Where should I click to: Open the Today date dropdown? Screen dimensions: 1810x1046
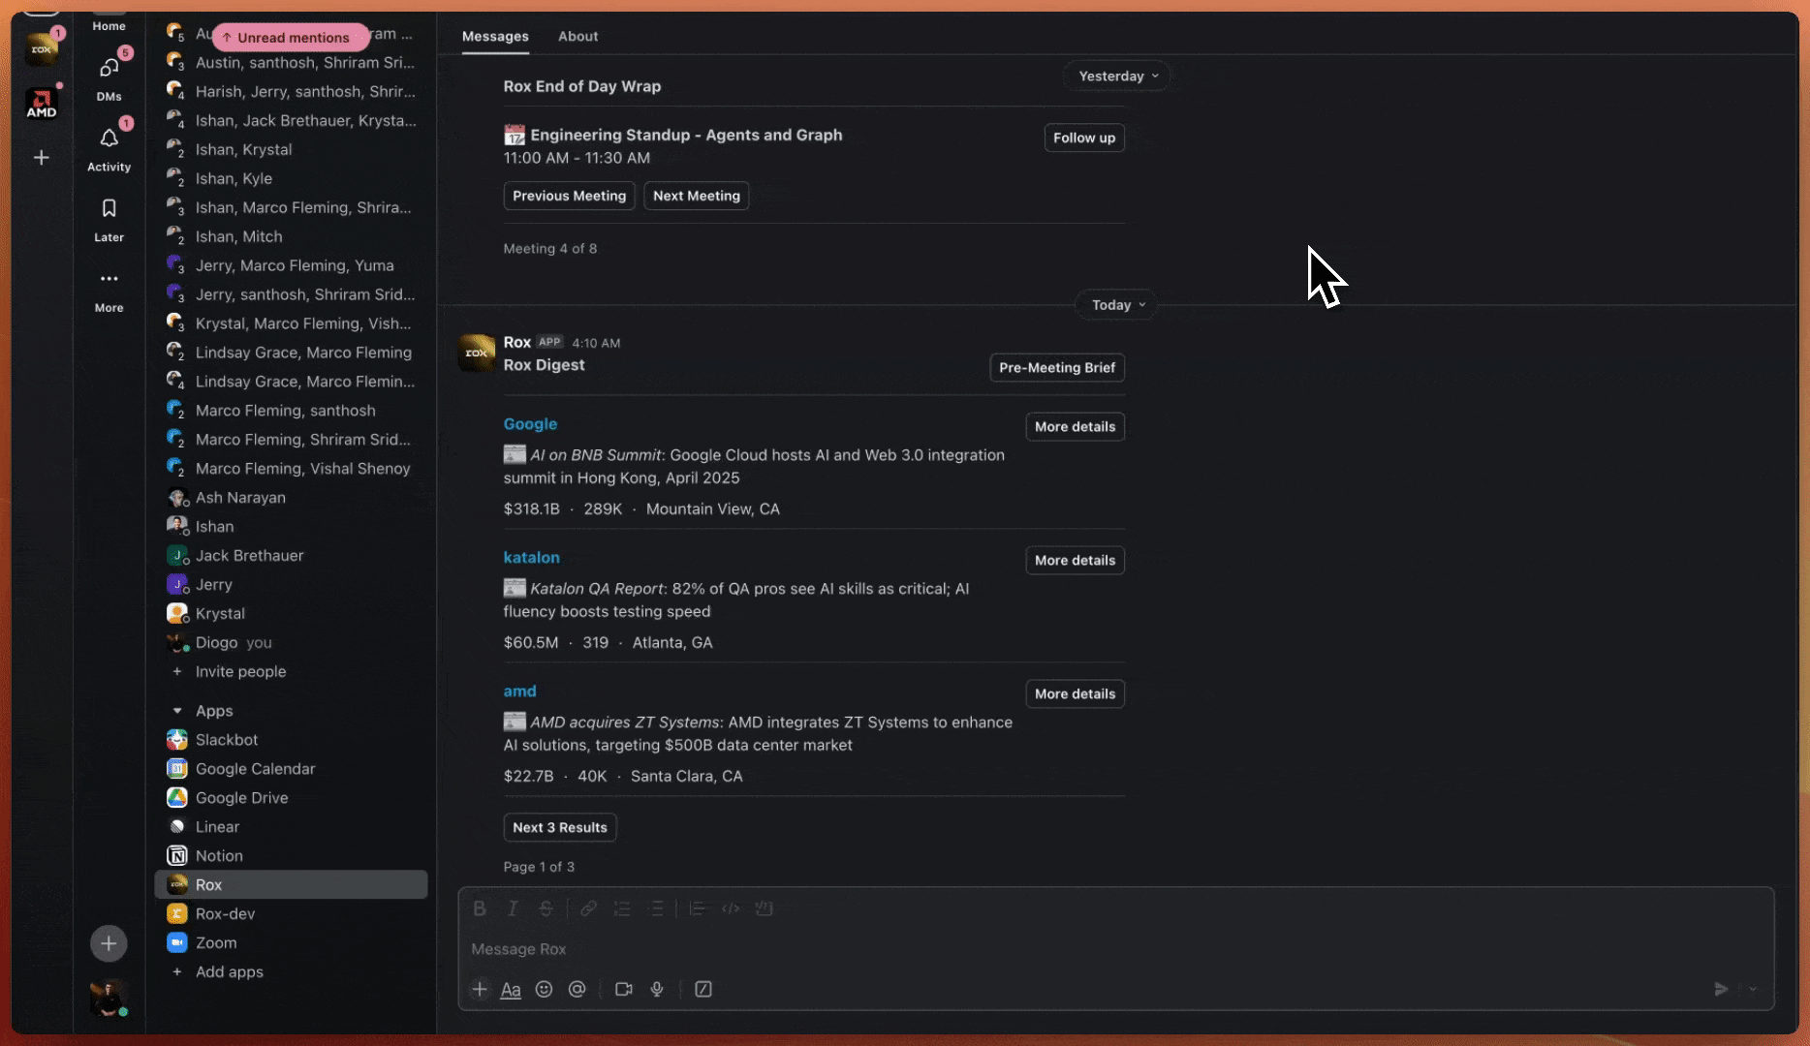pyautogui.click(x=1117, y=305)
